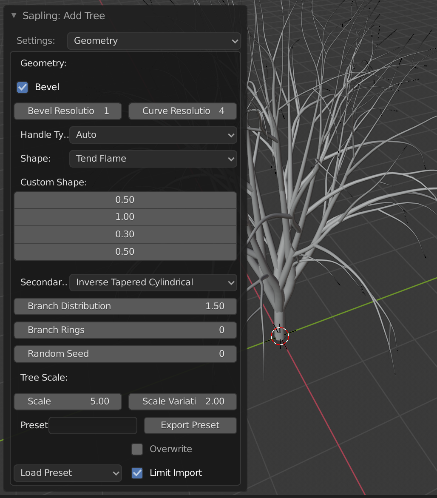Screen dimensions: 437x498
Task: Click the Random Seed field
Action: click(x=125, y=354)
